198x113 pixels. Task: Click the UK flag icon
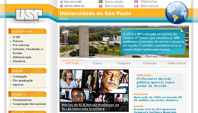[136, 1]
